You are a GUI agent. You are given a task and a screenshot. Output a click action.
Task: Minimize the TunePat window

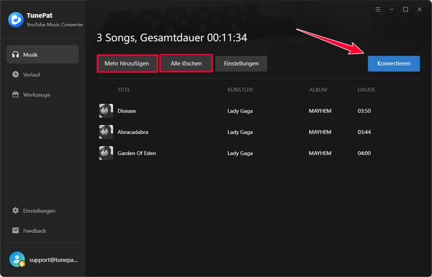point(391,10)
